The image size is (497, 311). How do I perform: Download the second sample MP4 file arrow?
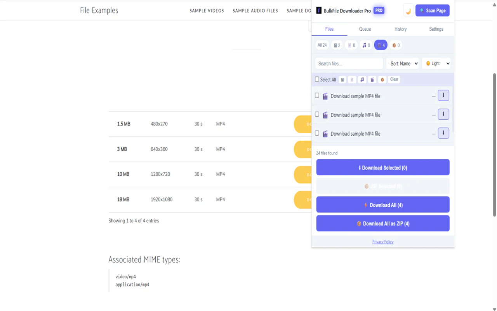443,114
